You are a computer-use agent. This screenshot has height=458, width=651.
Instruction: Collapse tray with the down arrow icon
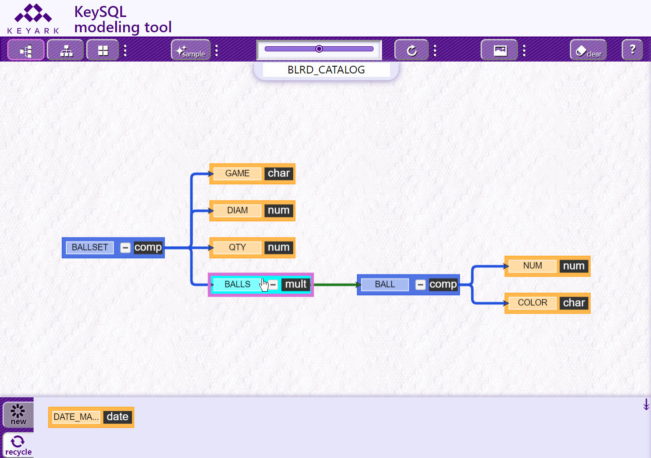click(x=646, y=405)
